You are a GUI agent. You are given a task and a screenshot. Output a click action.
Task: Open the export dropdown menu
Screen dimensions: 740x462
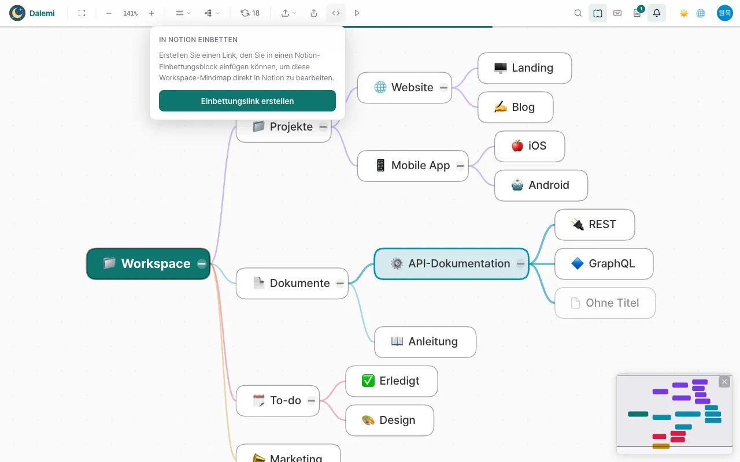pyautogui.click(x=288, y=13)
